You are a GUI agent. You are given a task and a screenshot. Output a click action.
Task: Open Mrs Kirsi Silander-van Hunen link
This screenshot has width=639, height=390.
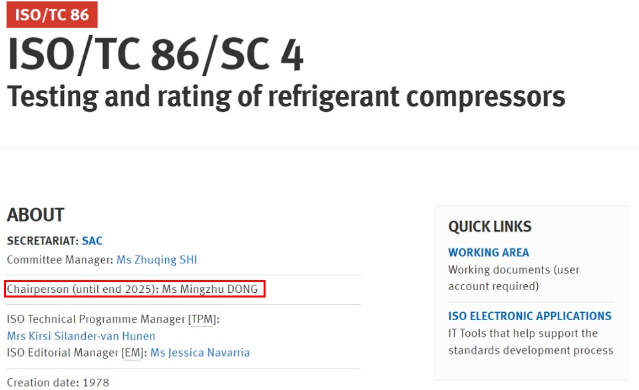[81, 336]
